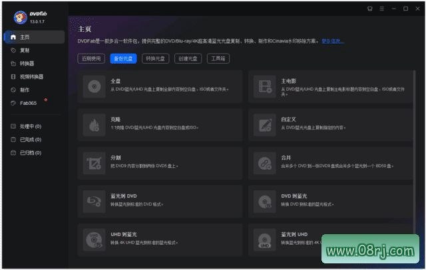This screenshot has height=270, width=426.
Task: Maximize the DVDFab window
Action: pos(405,9)
